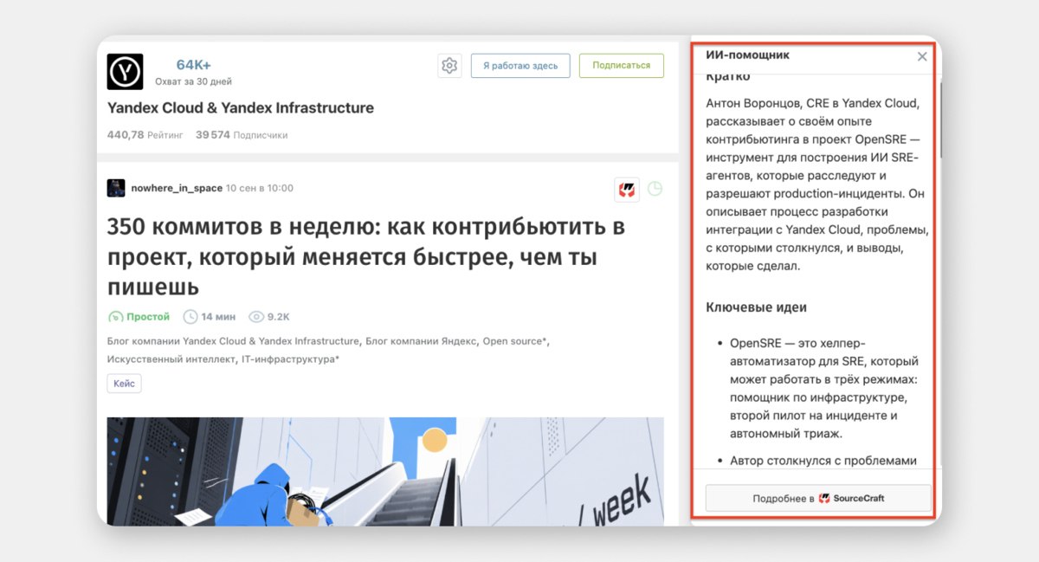Click the 'ИИ-помощник' panel title
Image resolution: width=1039 pixels, height=562 pixels.
[747, 55]
